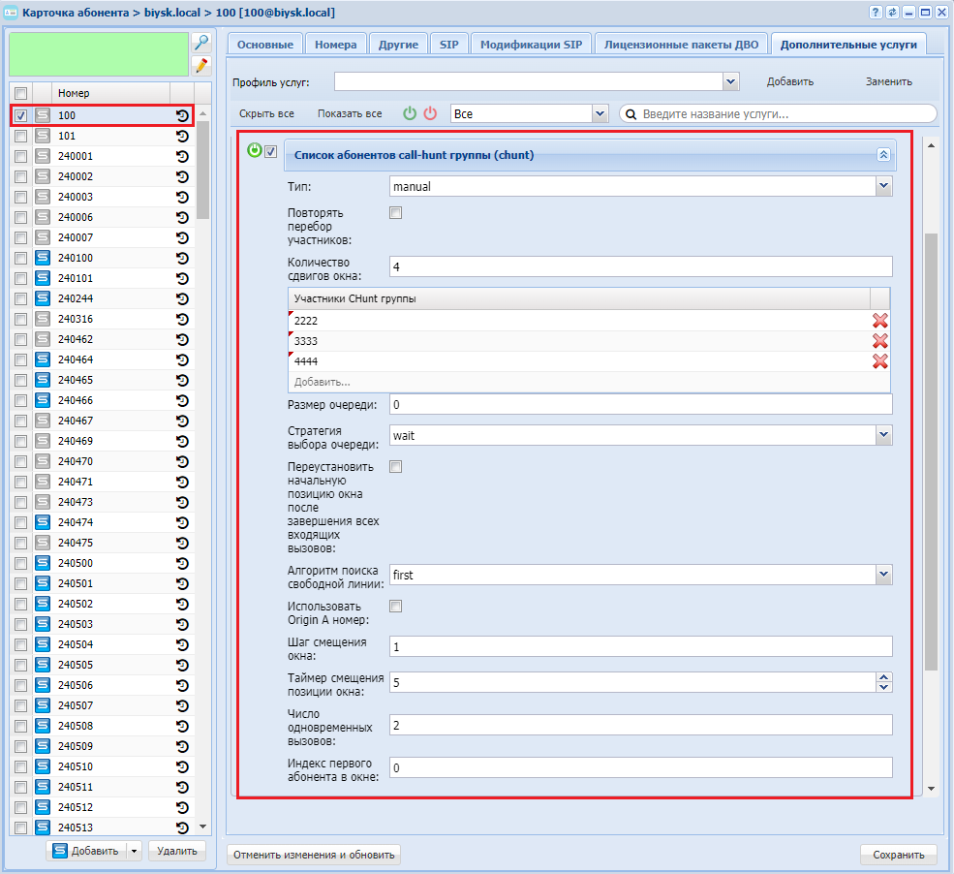Viewport: 954px width, 874px height.
Task: Delete participant 2222 from CHunt group
Action: coord(879,321)
